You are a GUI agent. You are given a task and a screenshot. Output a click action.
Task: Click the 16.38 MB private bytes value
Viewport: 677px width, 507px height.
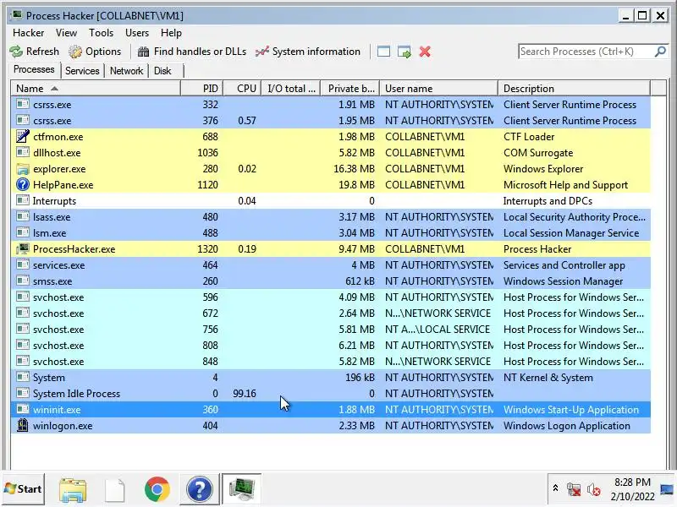[x=354, y=168]
